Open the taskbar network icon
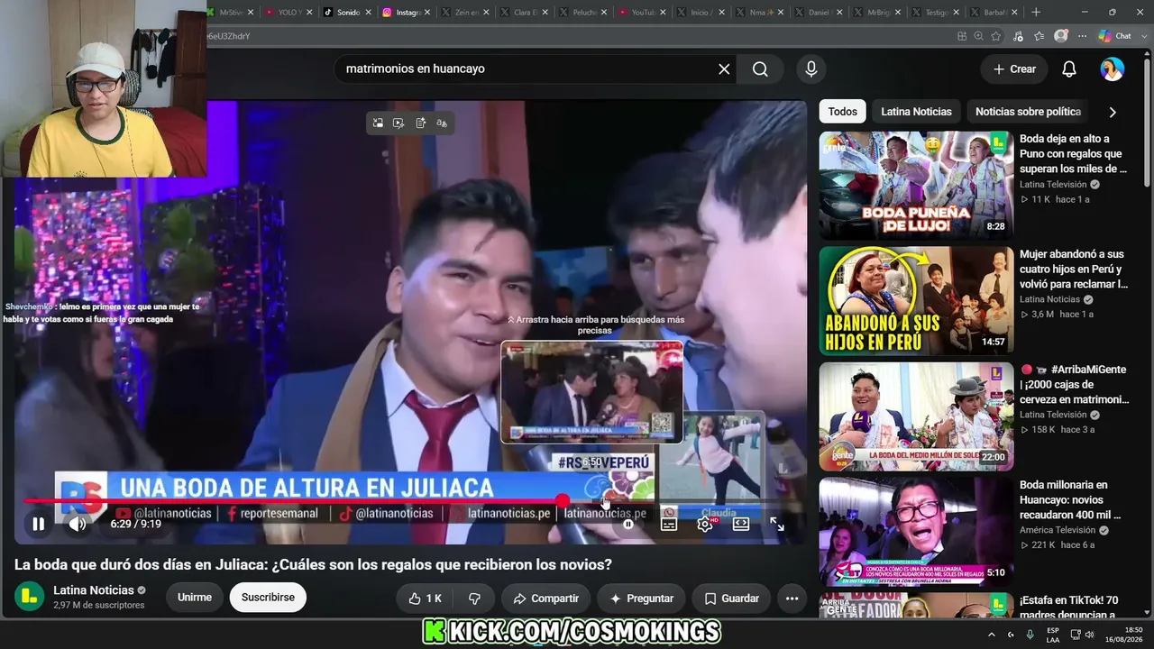Screen dimensions: 1154x649 pyautogui.click(x=1077, y=635)
